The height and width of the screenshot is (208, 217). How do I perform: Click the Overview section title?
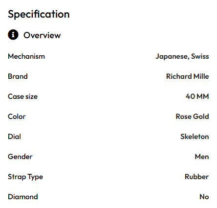[x=42, y=35]
